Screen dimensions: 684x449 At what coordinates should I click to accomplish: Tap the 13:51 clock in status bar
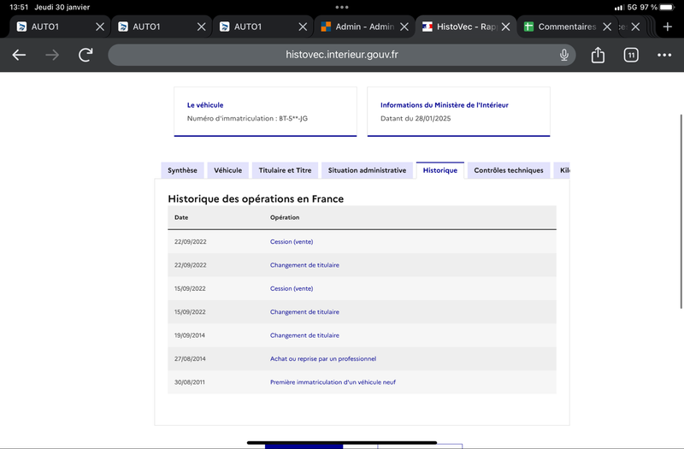[x=19, y=7]
